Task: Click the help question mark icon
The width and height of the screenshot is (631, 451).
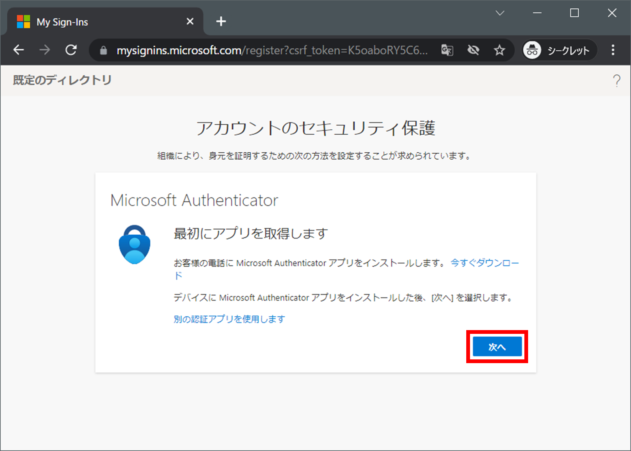Action: (617, 80)
